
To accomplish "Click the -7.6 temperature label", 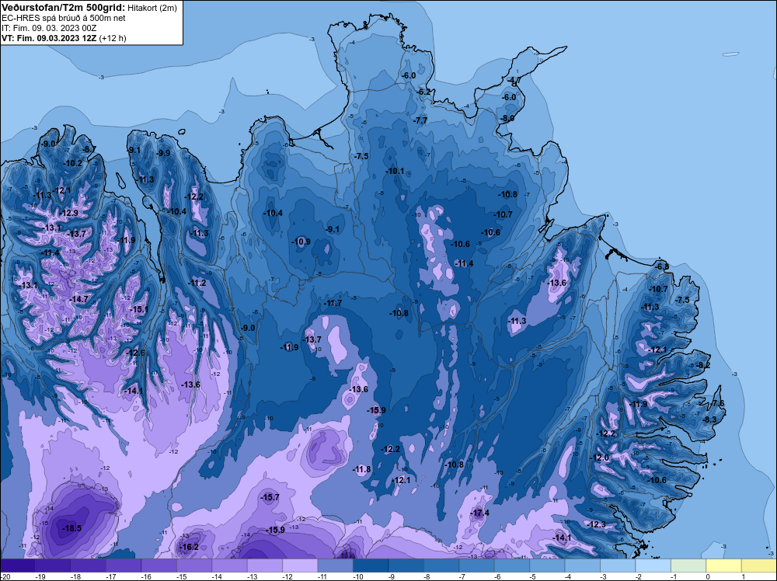I will (718, 403).
